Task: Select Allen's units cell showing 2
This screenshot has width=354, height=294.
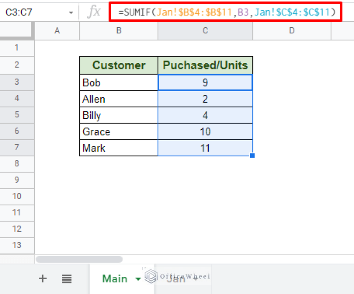Action: coord(205,99)
